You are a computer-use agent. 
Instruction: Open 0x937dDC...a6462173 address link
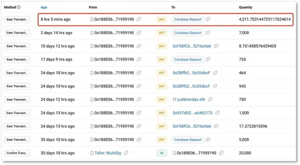pyautogui.click(x=192, y=113)
